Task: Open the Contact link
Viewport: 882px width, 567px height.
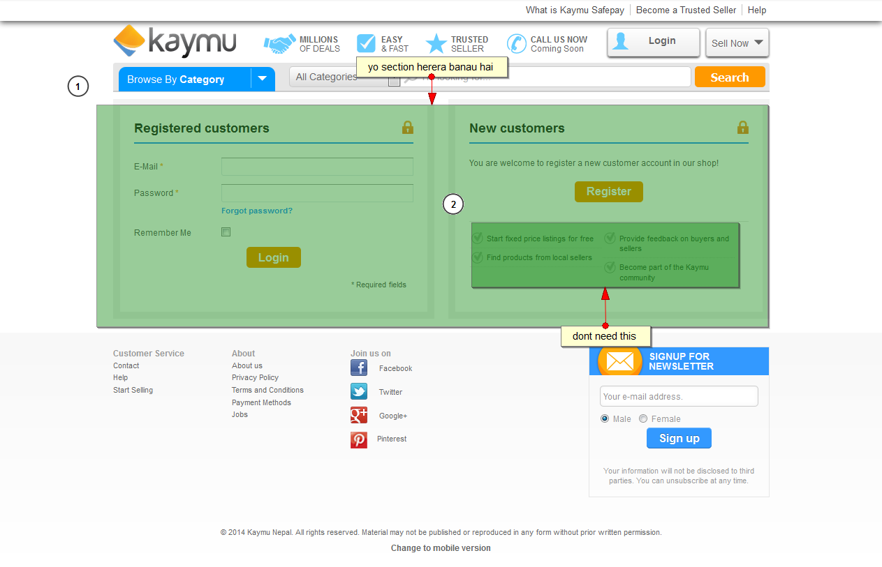Action: click(x=126, y=365)
